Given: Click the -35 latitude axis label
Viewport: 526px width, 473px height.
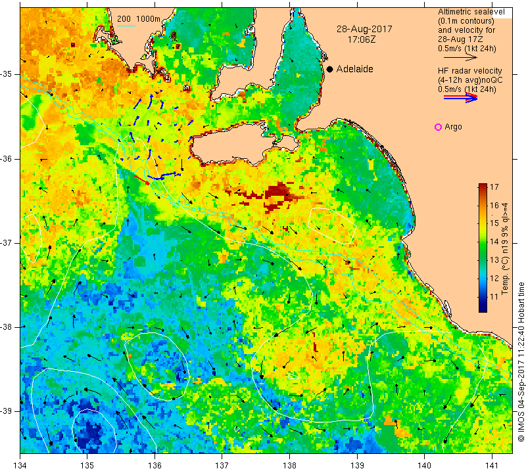Looking at the screenshot, I should point(7,74).
